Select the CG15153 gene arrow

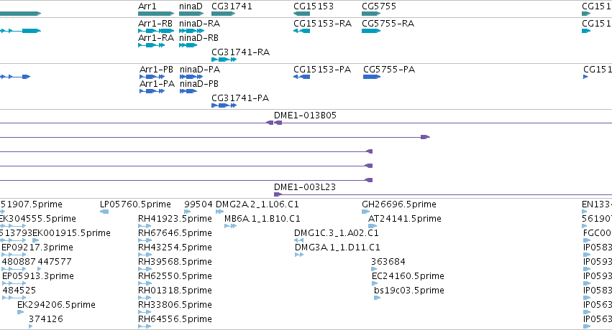pos(301,14)
